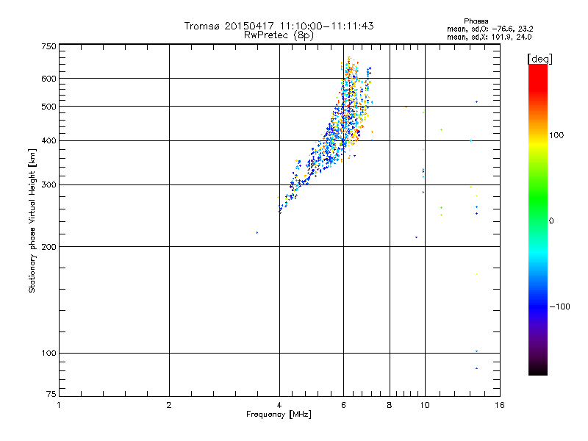
Task: Click the y-axis tick label '75'
Action: (x=51, y=394)
